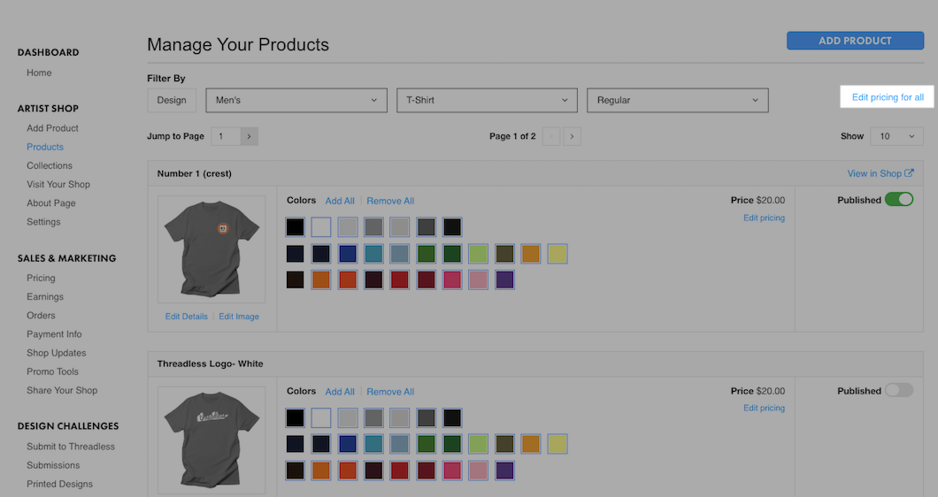Click Remove All for Threadless Logo- White
This screenshot has height=497, width=938.
point(390,392)
